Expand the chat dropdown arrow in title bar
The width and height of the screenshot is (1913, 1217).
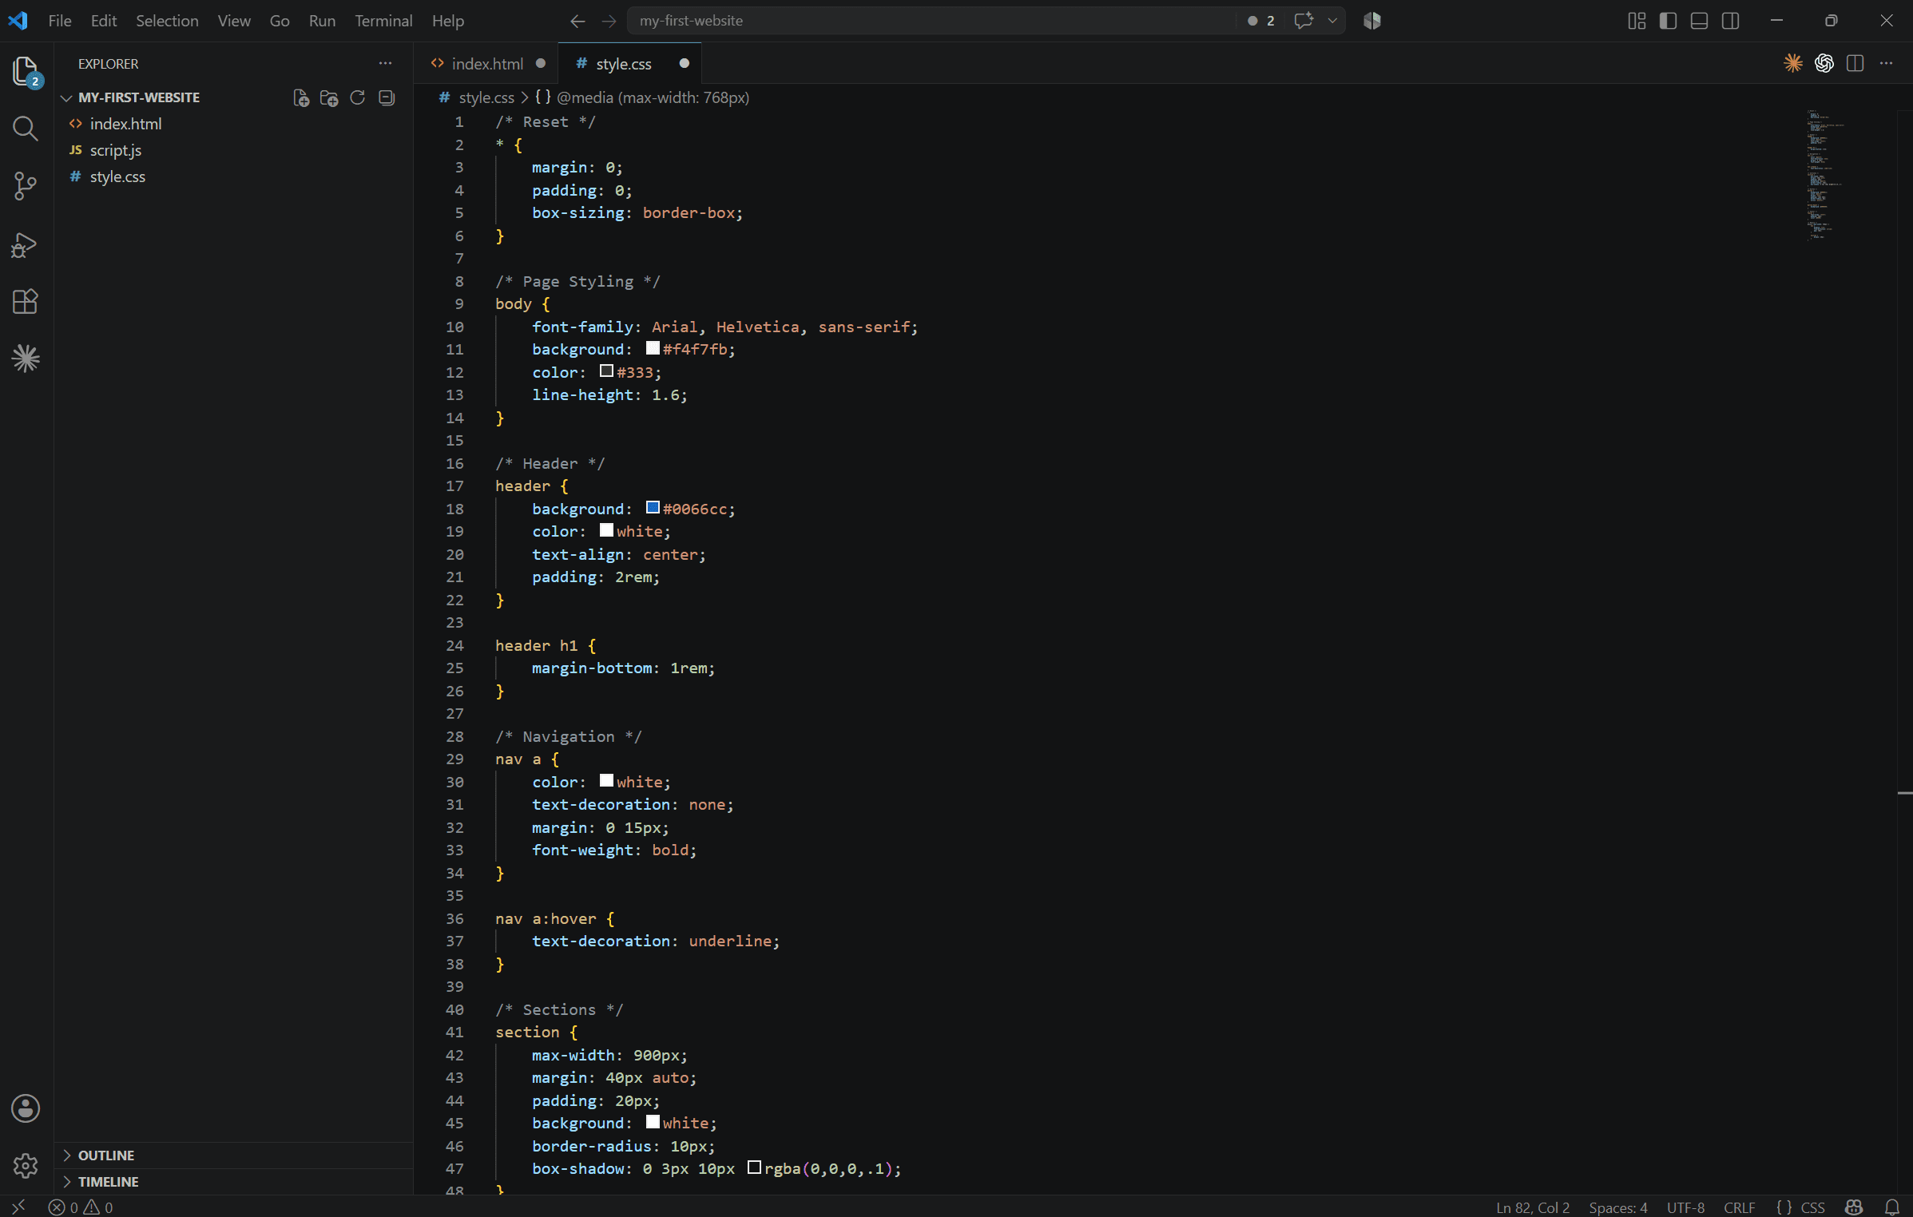click(x=1332, y=21)
